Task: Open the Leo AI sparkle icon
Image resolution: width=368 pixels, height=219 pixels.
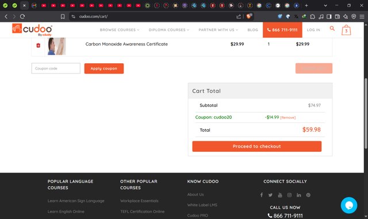Action: tap(346, 17)
